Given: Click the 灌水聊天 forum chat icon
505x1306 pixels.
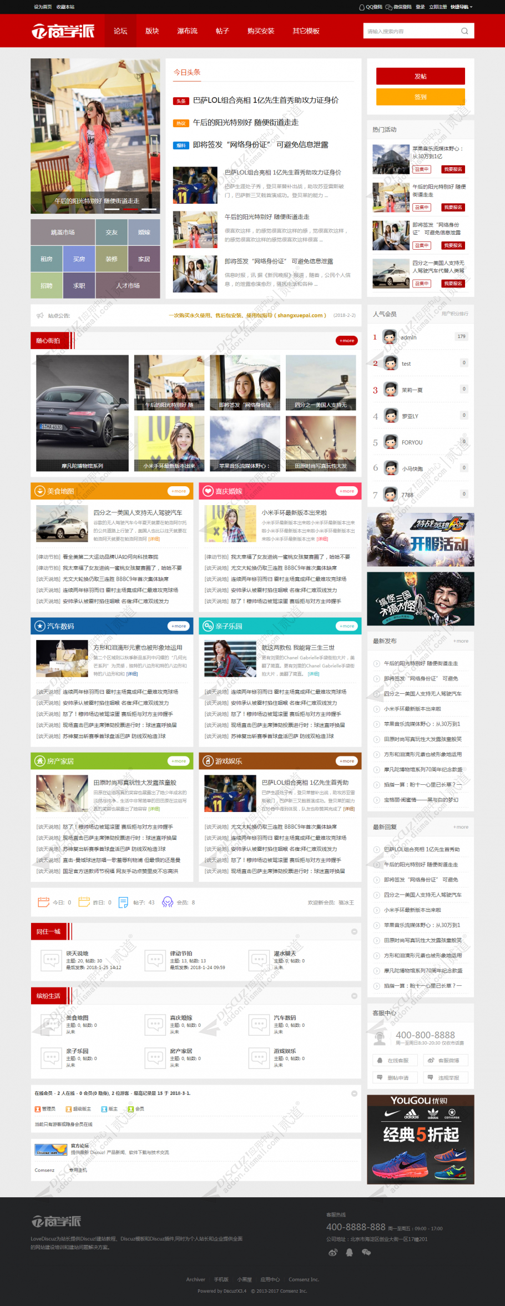Looking at the screenshot, I should pos(259,960).
